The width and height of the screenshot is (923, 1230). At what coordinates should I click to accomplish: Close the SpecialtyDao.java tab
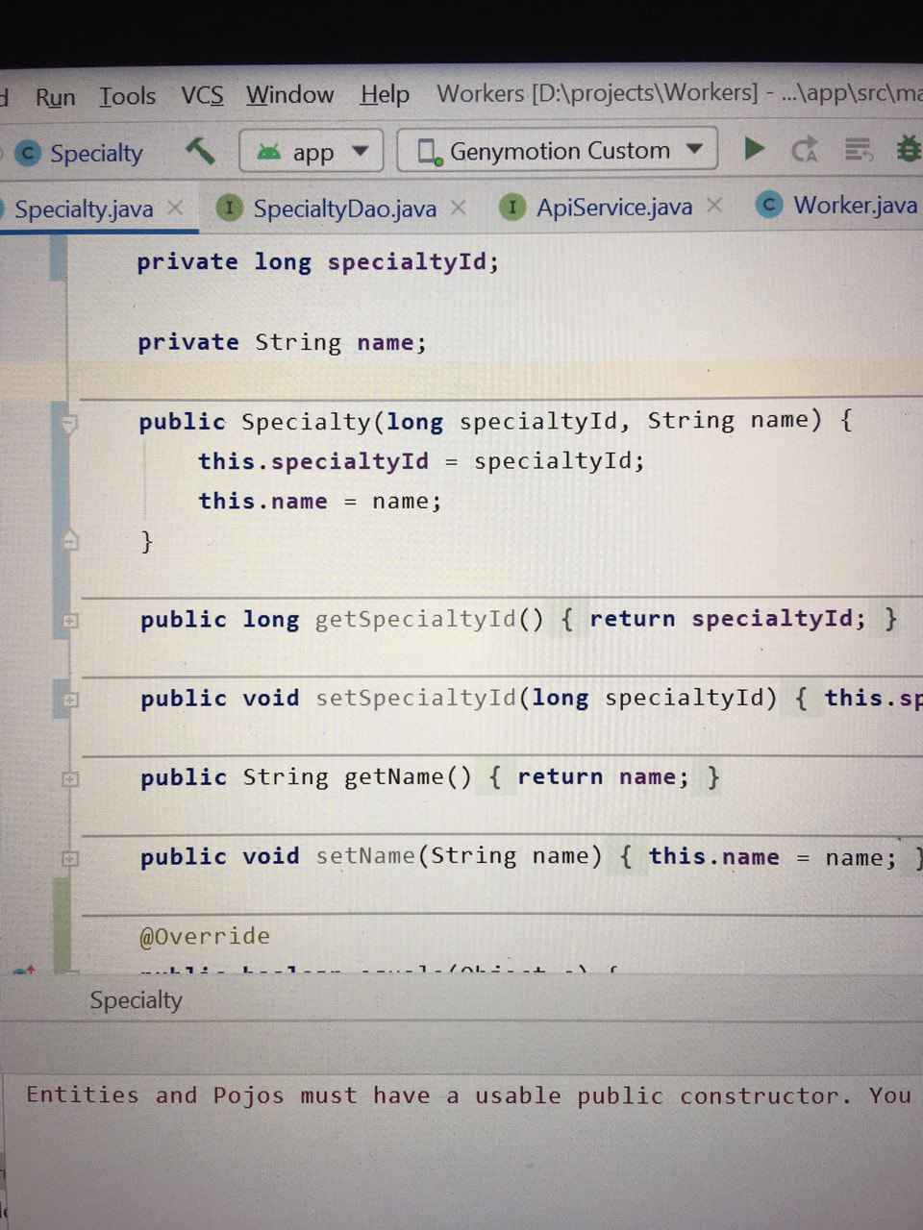tap(459, 207)
